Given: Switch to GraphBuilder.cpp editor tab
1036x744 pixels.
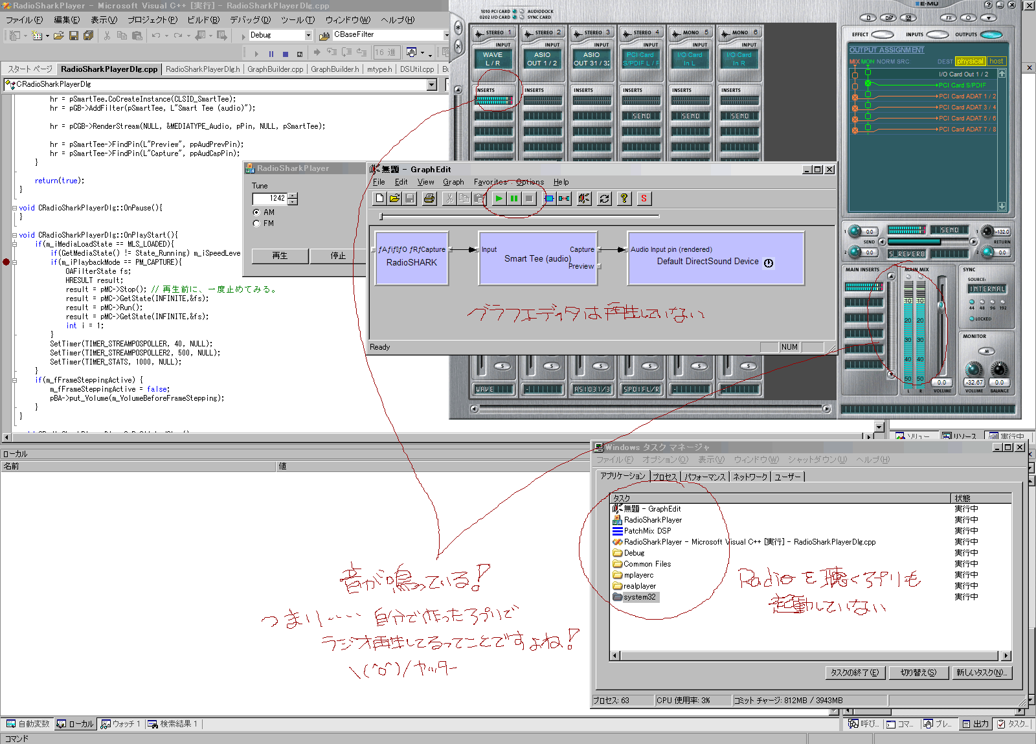Looking at the screenshot, I should point(275,69).
